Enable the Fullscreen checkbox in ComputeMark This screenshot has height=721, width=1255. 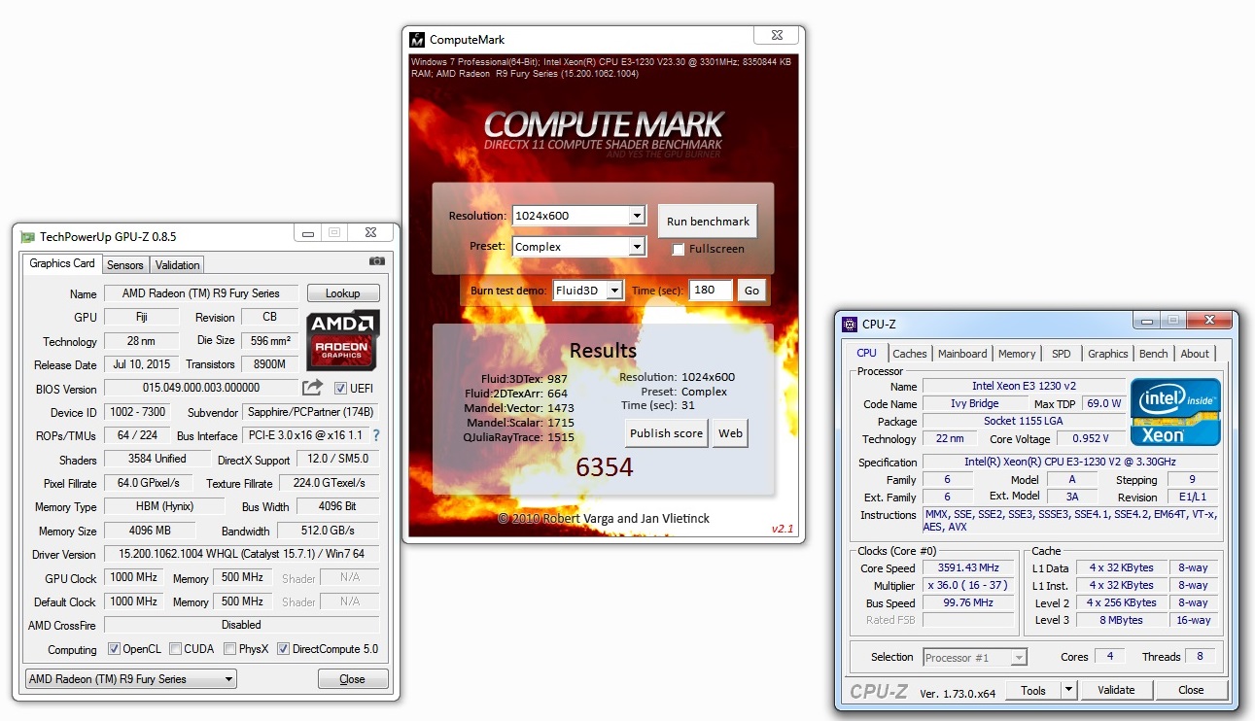(679, 249)
